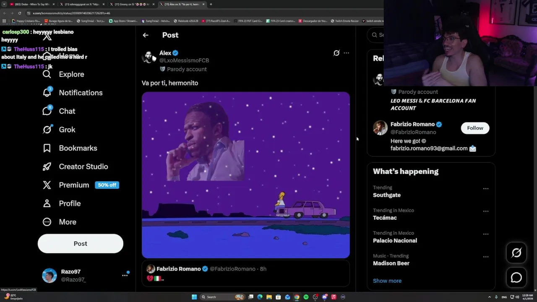Open File Explorer from the taskbar
Image resolution: width=537 pixels, height=302 pixels.
pyautogui.click(x=269, y=297)
